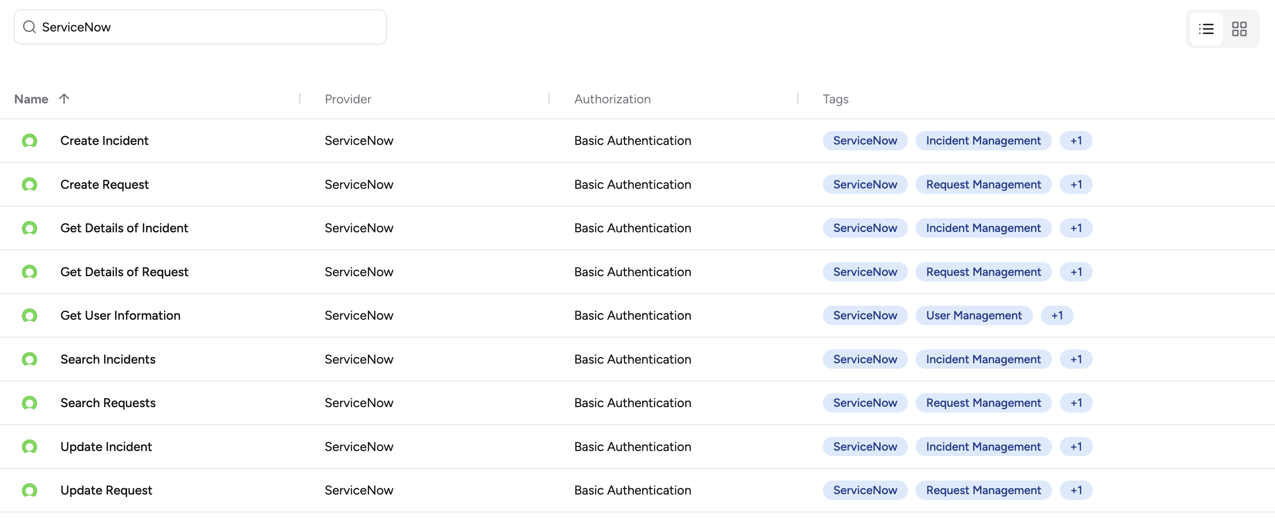Viewport: 1275px width, 519px height.
Task: Click ServiceNow tag on Create Incident row
Action: tap(865, 141)
